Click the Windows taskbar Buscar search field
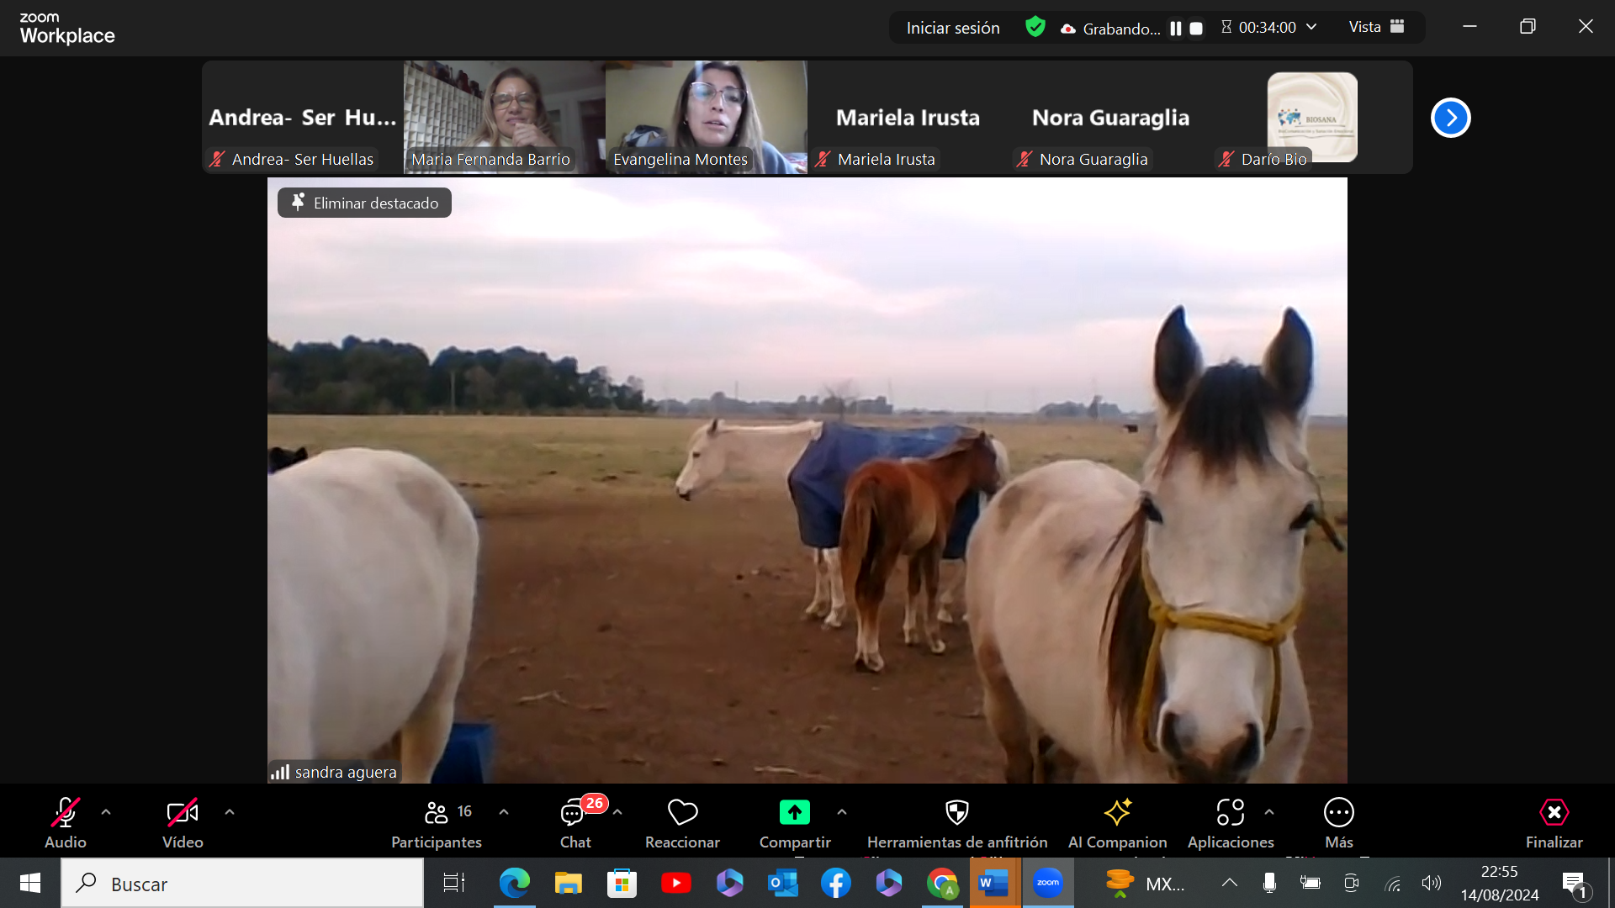Image resolution: width=1615 pixels, height=908 pixels. pos(244,884)
